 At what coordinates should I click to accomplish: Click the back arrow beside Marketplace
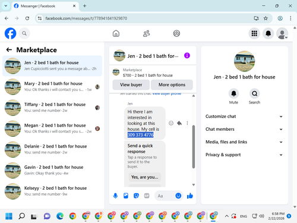pos(9,50)
